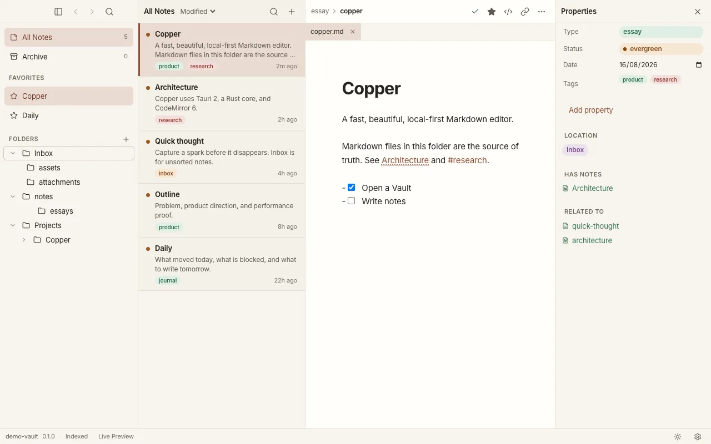Click the research tag on Architecture card
This screenshot has width=711, height=444.
pos(170,120)
